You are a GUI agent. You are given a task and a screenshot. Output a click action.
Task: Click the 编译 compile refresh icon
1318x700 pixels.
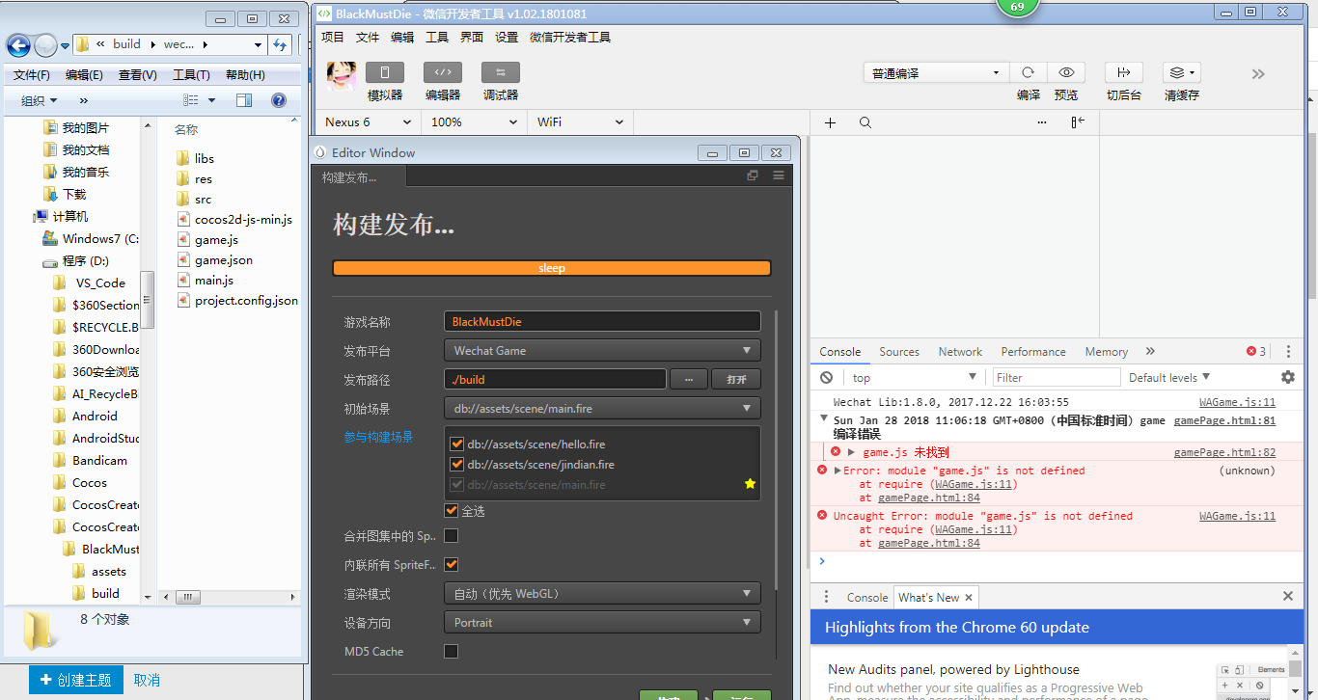[x=1029, y=73]
